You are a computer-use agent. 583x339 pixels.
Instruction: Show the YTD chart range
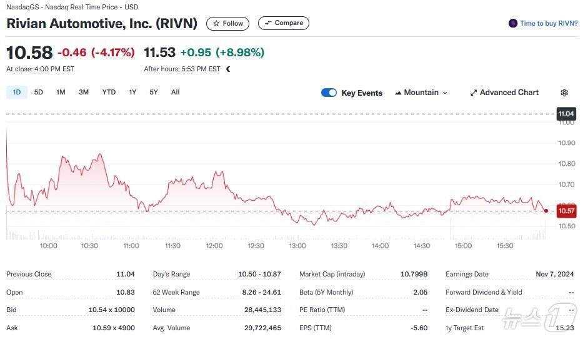pos(109,93)
